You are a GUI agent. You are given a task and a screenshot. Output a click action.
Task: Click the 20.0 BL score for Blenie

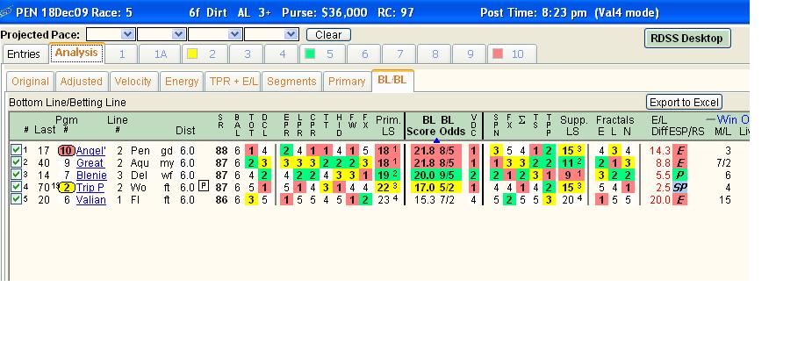tap(423, 175)
